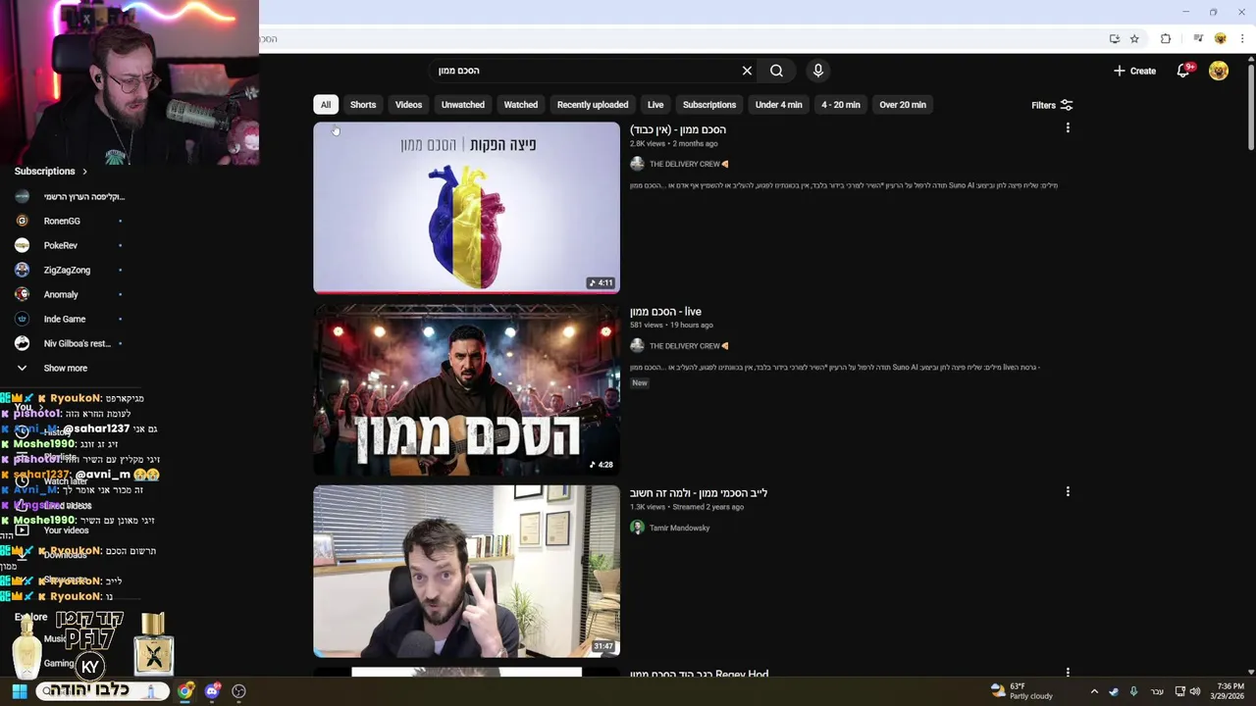The image size is (1256, 706).
Task: Click microphone tray icon
Action: (1133, 691)
